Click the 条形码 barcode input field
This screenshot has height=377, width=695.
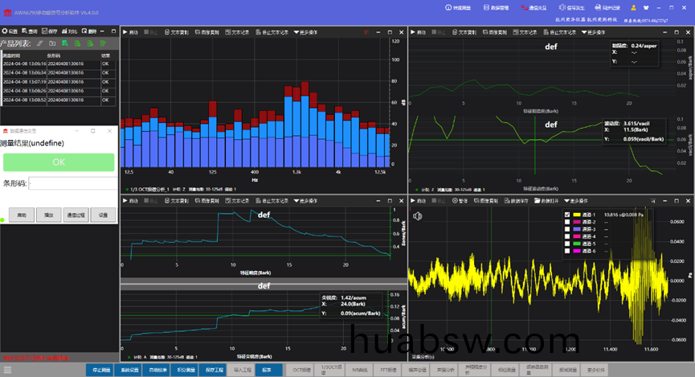(72, 183)
